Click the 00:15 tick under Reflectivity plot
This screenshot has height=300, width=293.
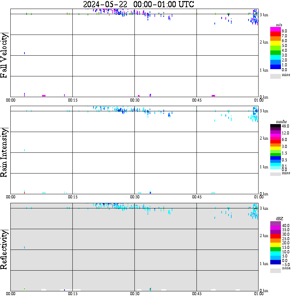[x=73, y=294]
